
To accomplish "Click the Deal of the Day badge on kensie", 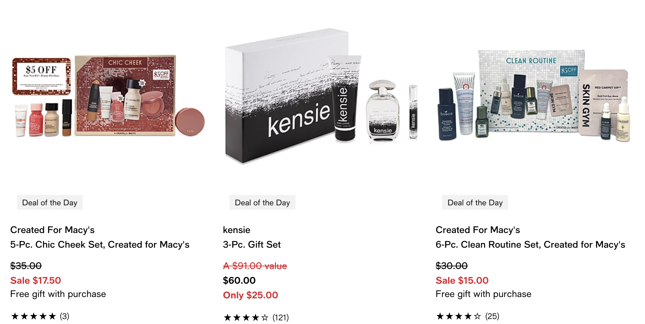I will coord(263,202).
